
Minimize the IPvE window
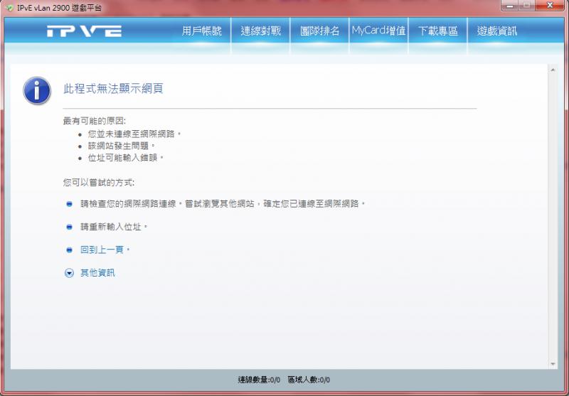[x=511, y=6]
